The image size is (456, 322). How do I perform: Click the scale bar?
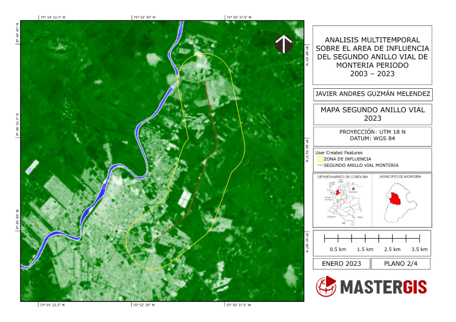click(372, 238)
